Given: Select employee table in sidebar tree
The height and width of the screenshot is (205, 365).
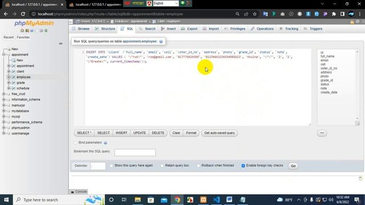Looking at the screenshot, I should [x=23, y=77].
